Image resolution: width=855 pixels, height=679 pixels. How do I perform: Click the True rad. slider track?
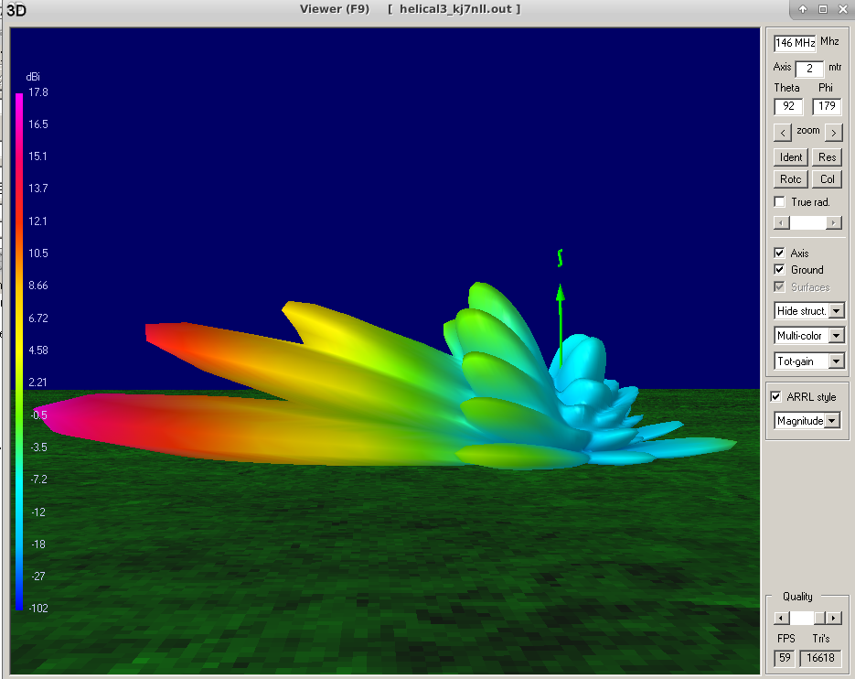[808, 222]
